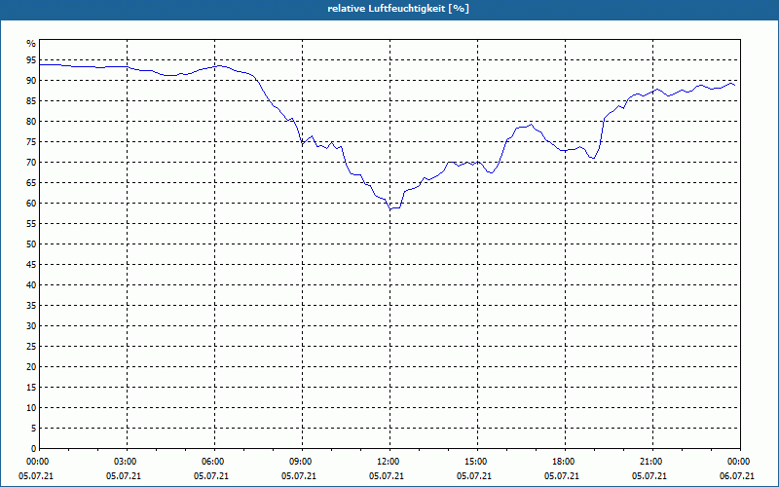Select the 05.07.21 date under 18:00

[x=562, y=476]
